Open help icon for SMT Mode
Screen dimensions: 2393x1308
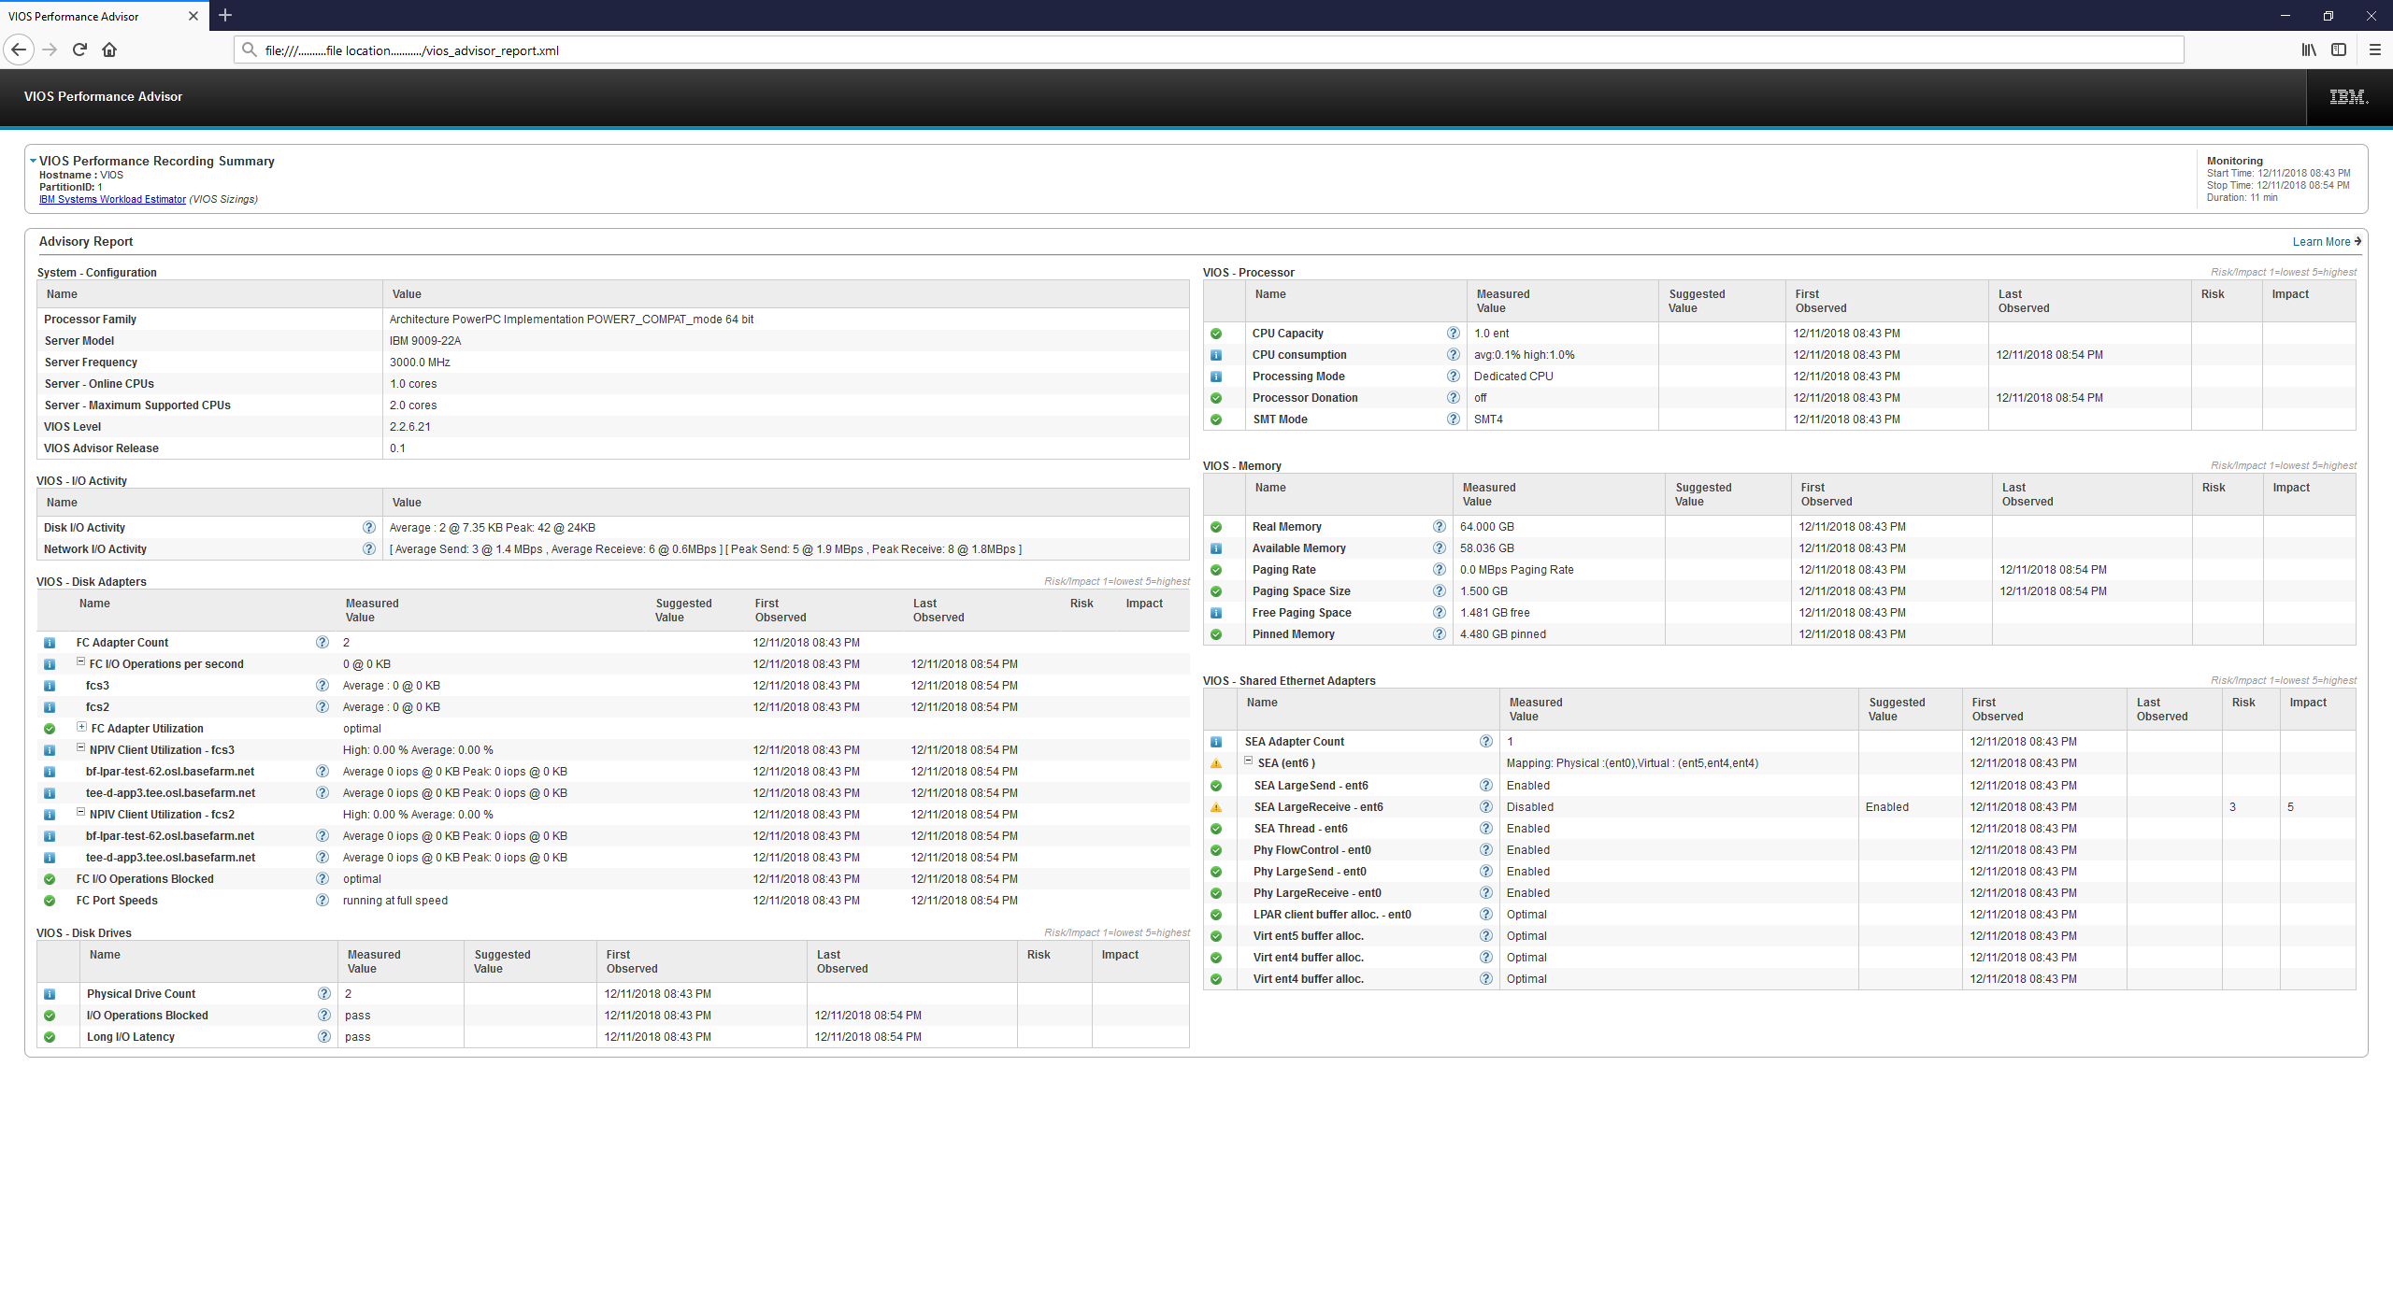pos(1453,419)
